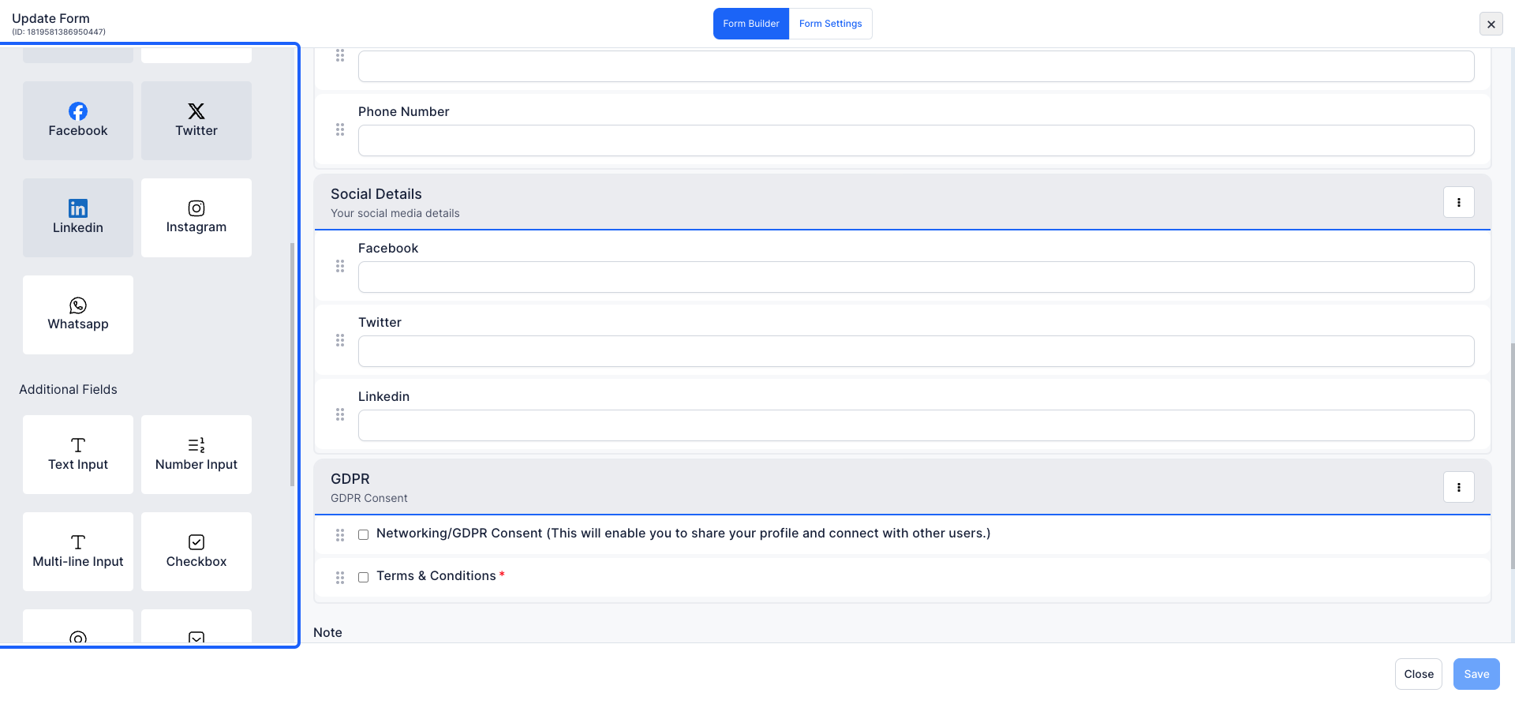Screen dimensions: 1515x704
Task: Grab drag handle of Twitter field
Action: pyautogui.click(x=340, y=340)
